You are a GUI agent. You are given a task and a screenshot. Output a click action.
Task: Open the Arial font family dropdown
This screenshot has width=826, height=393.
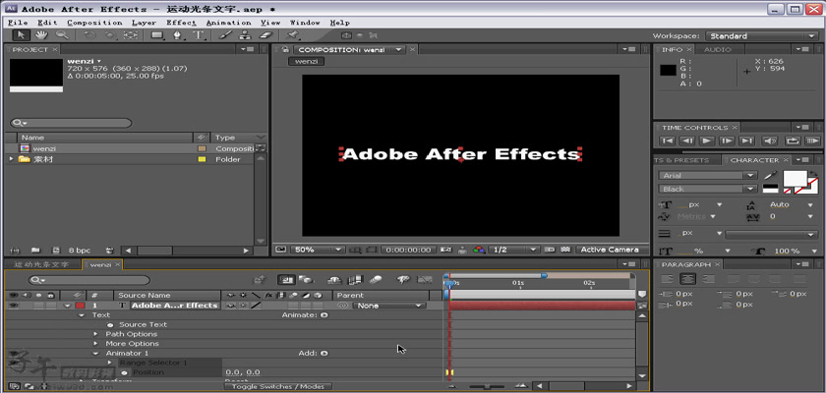coord(707,176)
